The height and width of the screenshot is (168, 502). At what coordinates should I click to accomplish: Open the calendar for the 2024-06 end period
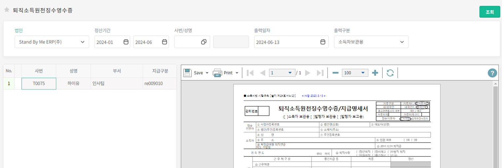tap(164, 42)
